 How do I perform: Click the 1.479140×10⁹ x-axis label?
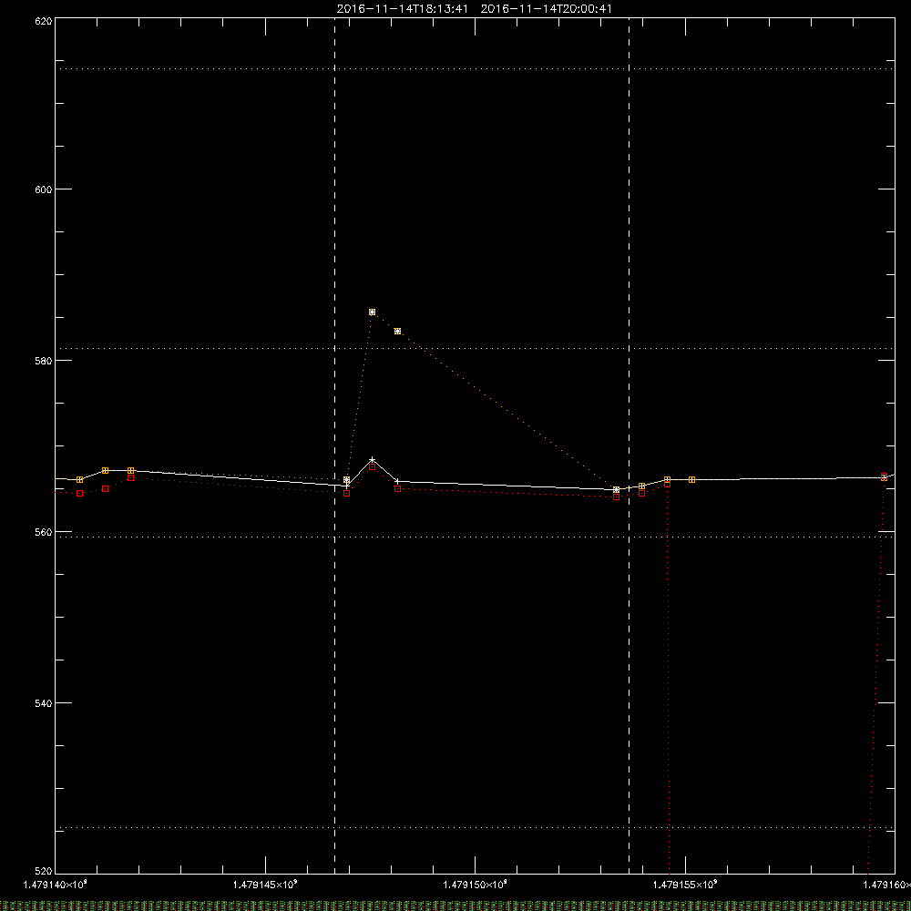tap(56, 885)
